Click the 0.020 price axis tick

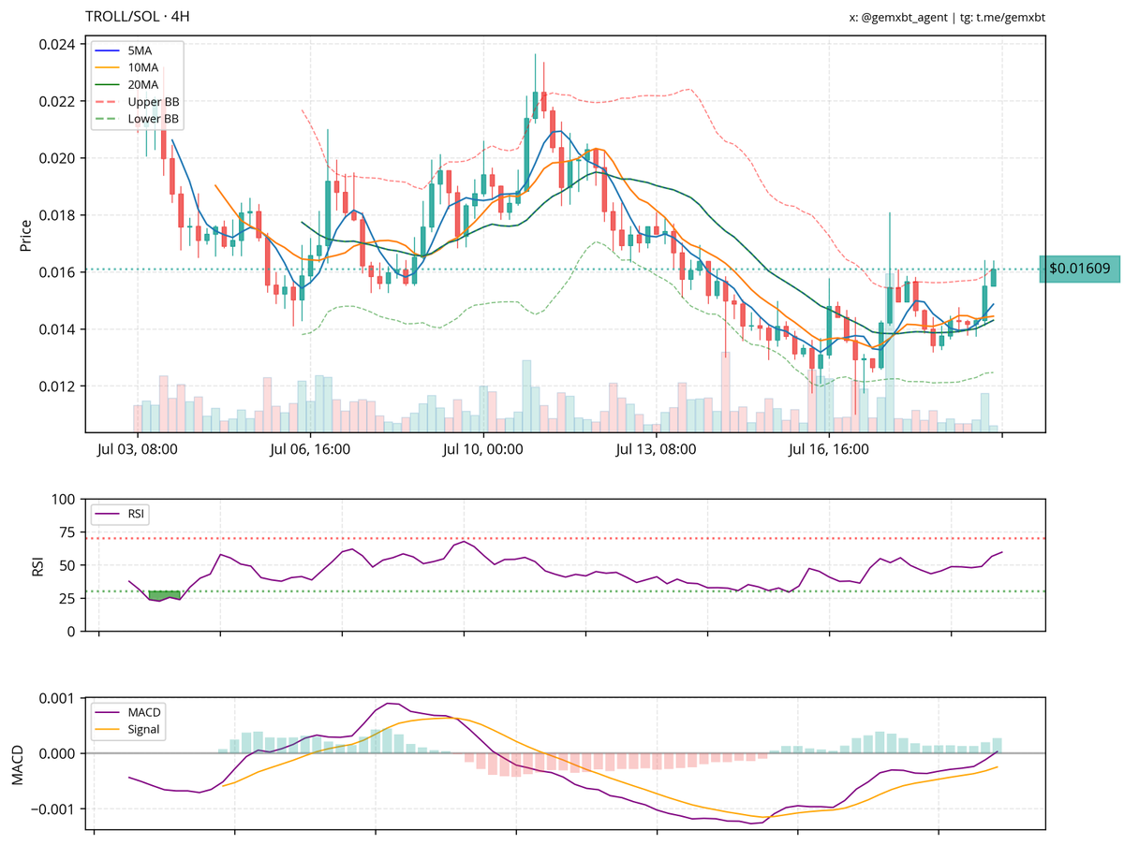[x=58, y=158]
